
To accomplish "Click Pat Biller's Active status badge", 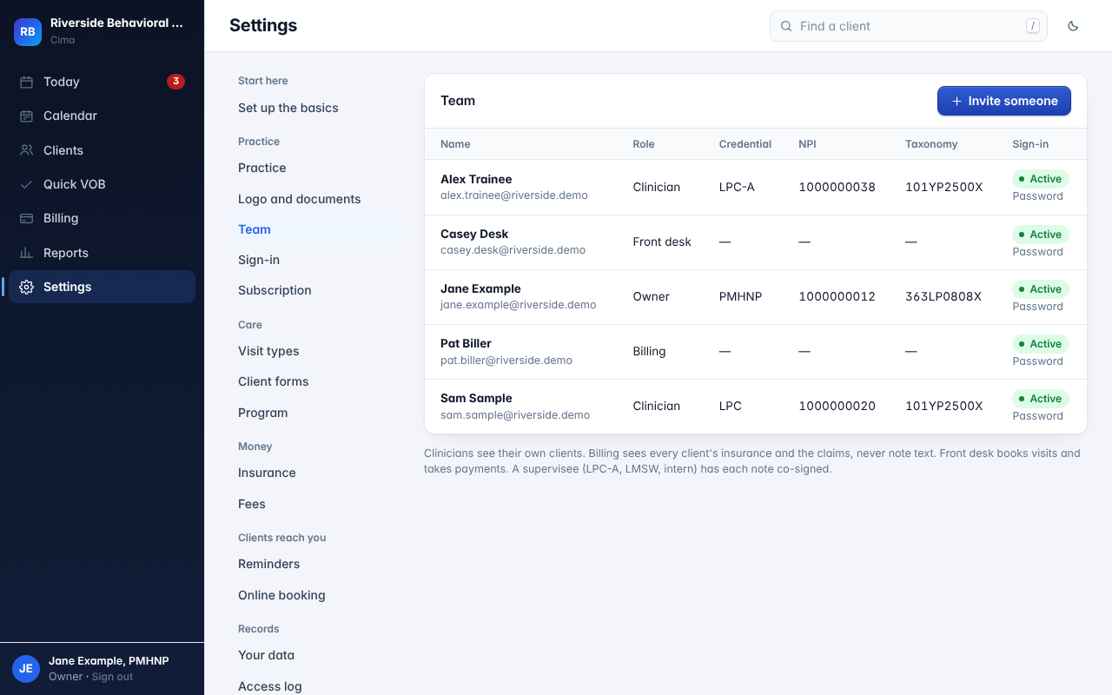I will point(1041,344).
